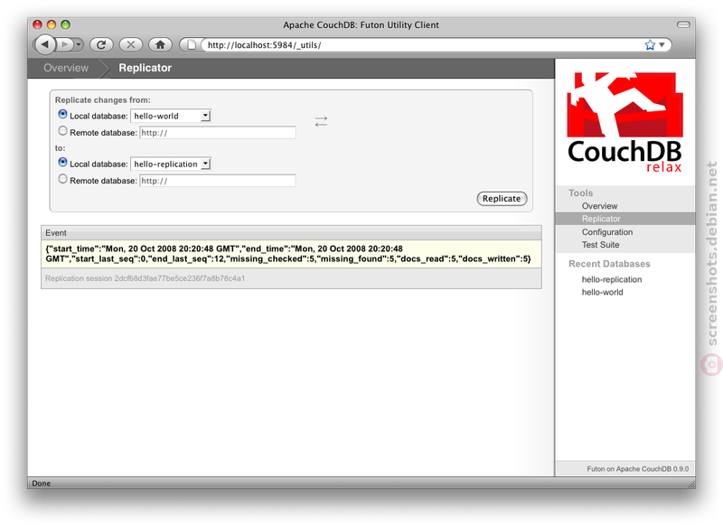This screenshot has height=526, width=723.
Task: Click the window resize grip corner
Action: coord(691,484)
